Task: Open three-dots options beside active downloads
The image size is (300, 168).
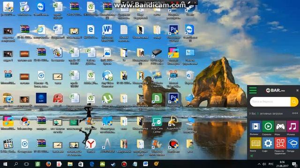Action: pyautogui.click(x=295, y=113)
